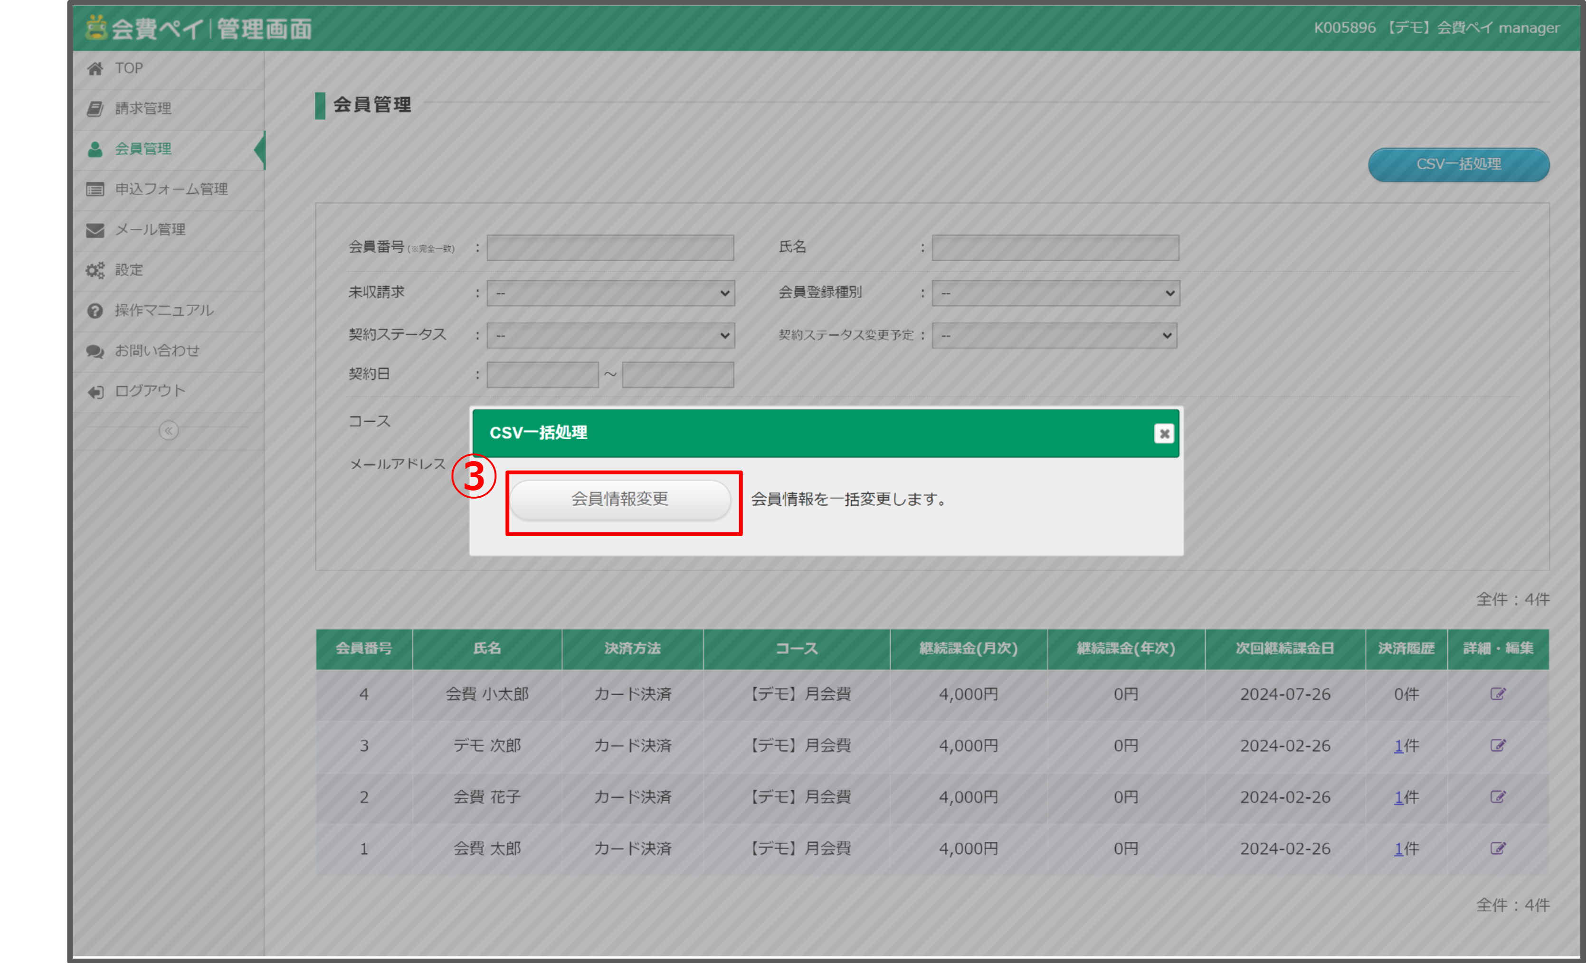Go to メール管理 in sidebar
The width and height of the screenshot is (1587, 963).
(150, 229)
